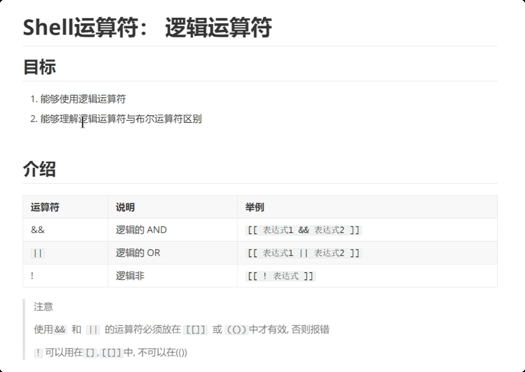Viewport: 525px width, 372px height.
Task: Click inline code '!' before '可以用在'
Action: click(x=38, y=353)
